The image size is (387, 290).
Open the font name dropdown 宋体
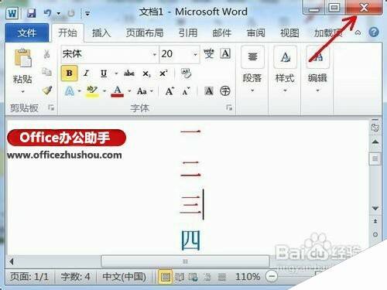coord(155,54)
